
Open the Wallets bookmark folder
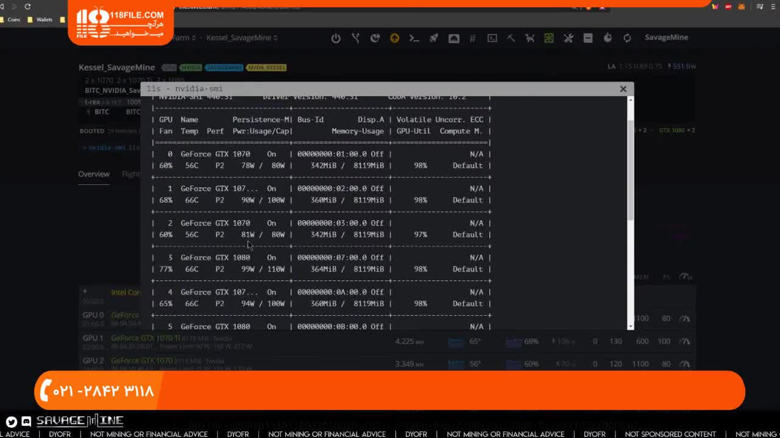pyautogui.click(x=44, y=19)
